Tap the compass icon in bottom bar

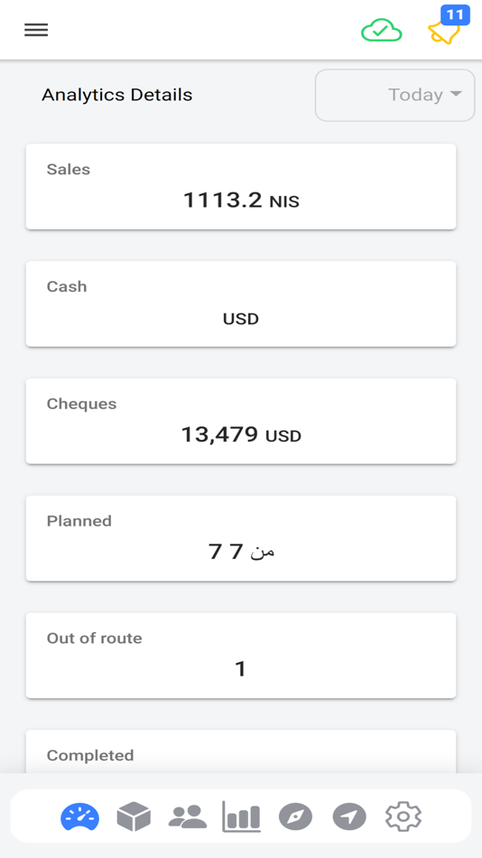[x=295, y=817]
